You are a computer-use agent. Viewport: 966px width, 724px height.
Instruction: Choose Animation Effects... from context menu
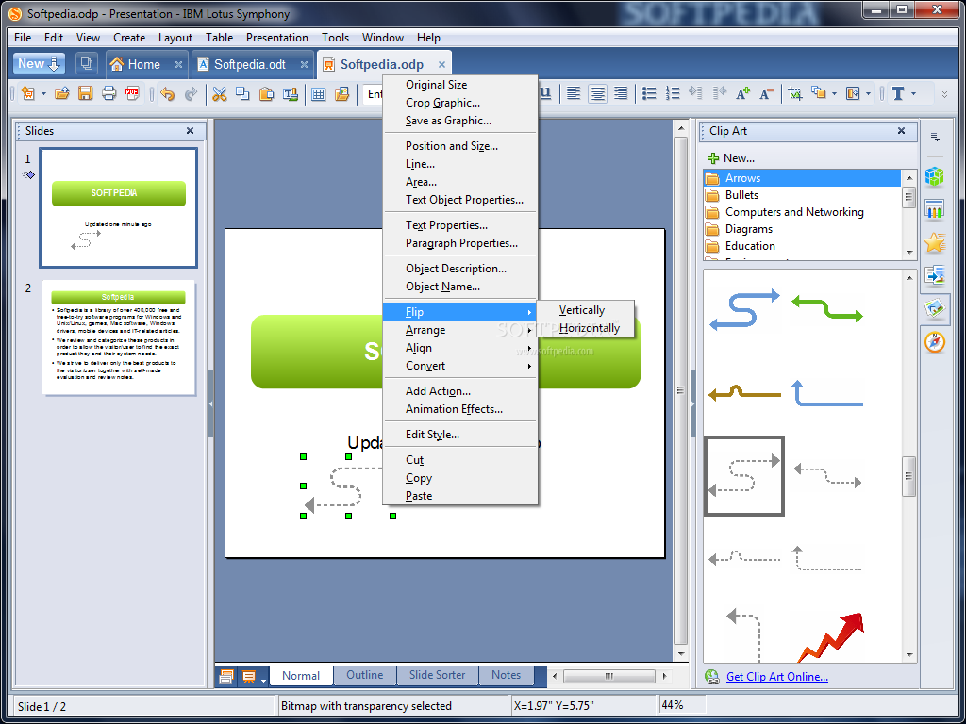(x=460, y=409)
